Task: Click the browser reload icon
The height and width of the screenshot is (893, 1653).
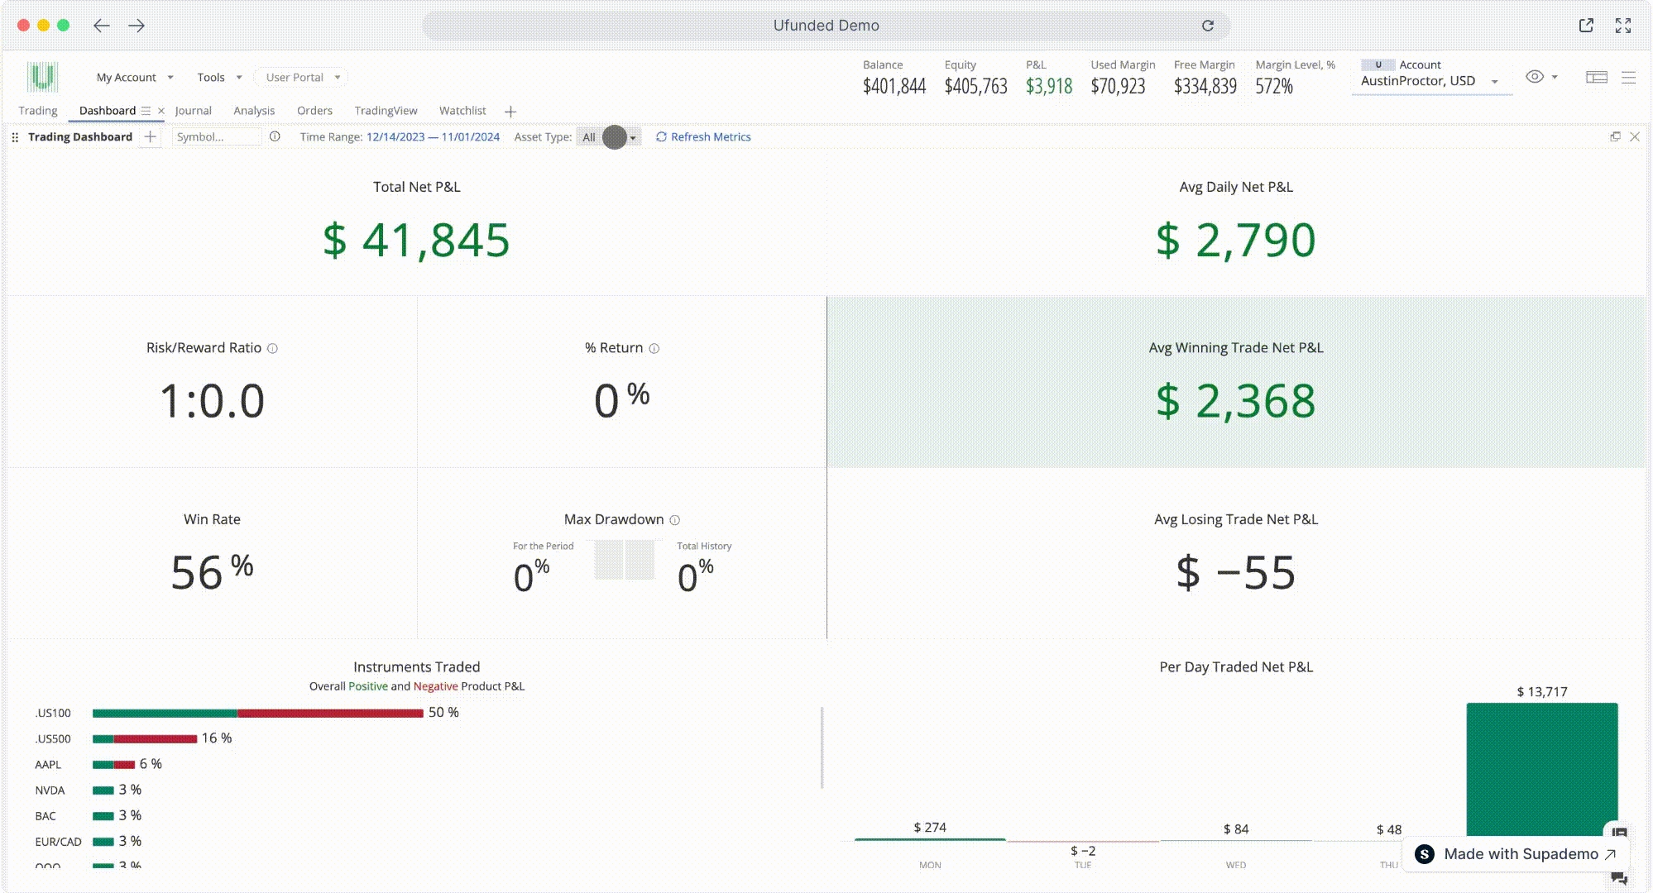Action: pyautogui.click(x=1207, y=26)
